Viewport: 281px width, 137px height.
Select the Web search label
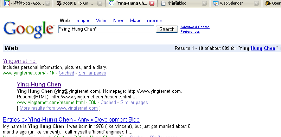click(65, 20)
